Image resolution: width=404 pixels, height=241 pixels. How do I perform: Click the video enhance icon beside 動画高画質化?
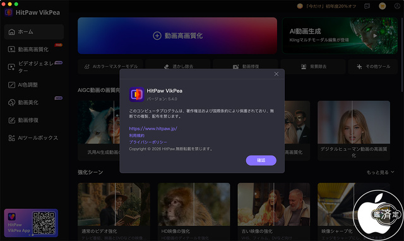(11, 49)
